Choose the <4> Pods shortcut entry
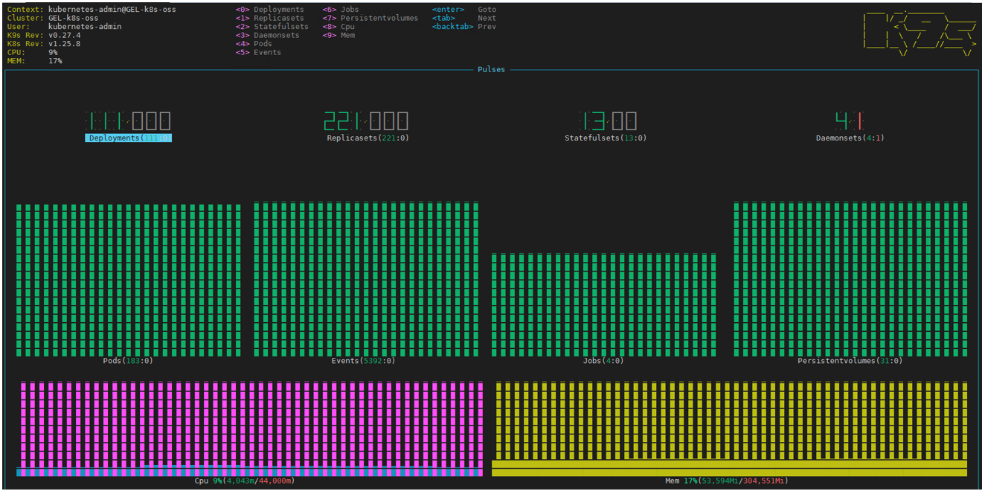 254,44
